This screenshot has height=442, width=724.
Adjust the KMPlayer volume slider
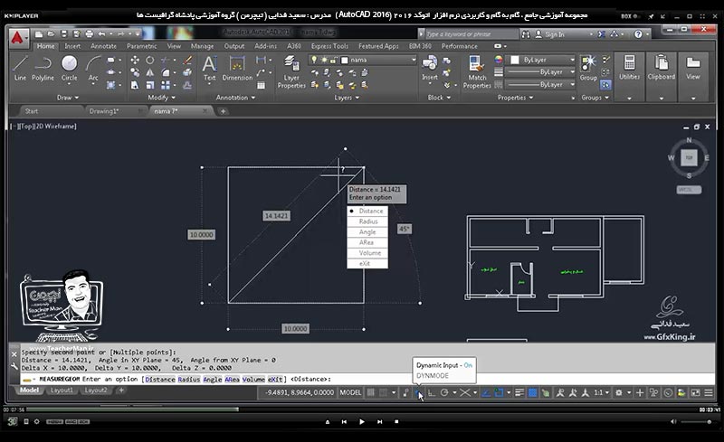[695, 422]
